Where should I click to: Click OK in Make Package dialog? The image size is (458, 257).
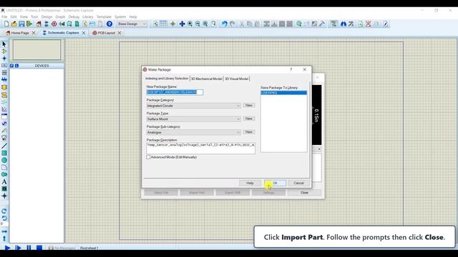(275, 183)
